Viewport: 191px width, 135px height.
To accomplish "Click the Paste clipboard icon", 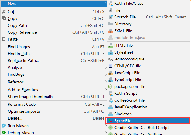I will 4,39.
